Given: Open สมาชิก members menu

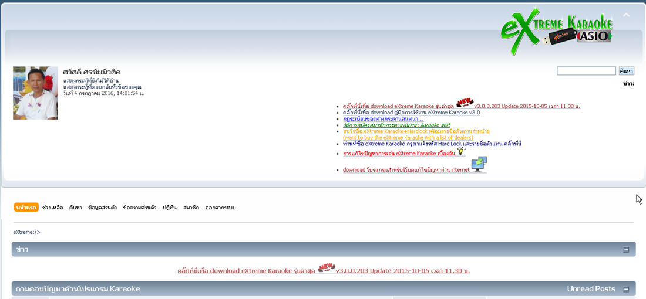Looking at the screenshot, I should tap(191, 208).
